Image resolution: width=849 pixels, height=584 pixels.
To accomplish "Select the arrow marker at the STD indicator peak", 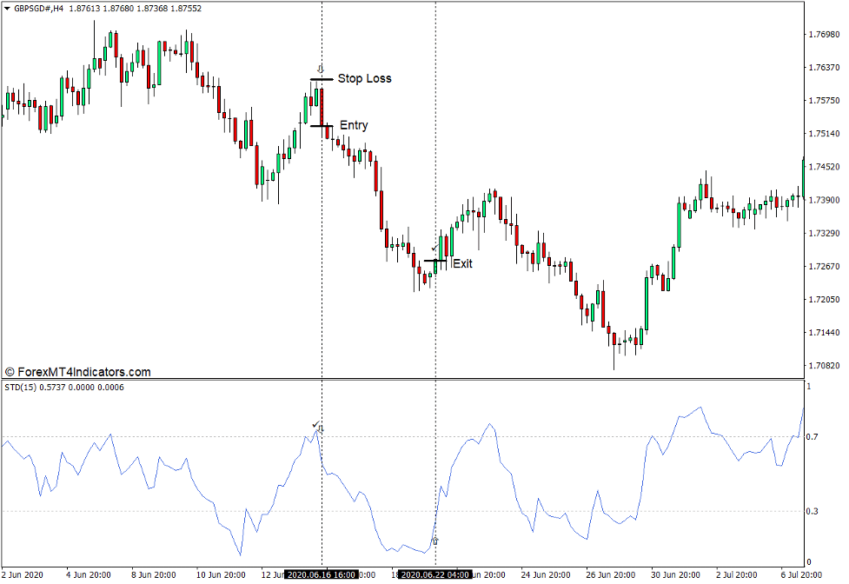I will coord(321,428).
